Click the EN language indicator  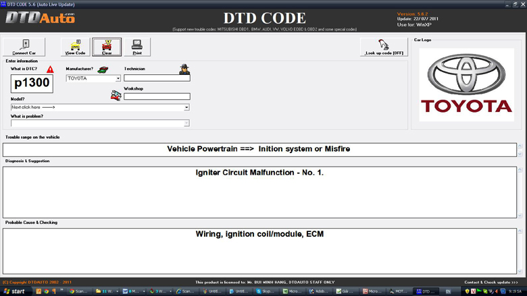(448, 291)
